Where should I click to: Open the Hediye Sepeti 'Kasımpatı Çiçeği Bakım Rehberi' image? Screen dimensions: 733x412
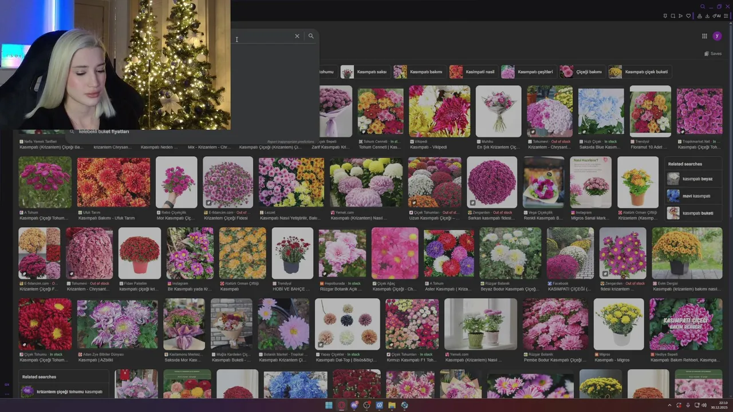[685, 324]
